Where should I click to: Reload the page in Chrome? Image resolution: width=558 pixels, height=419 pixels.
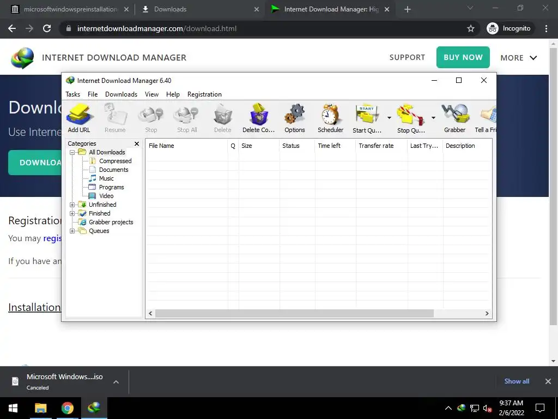47,28
